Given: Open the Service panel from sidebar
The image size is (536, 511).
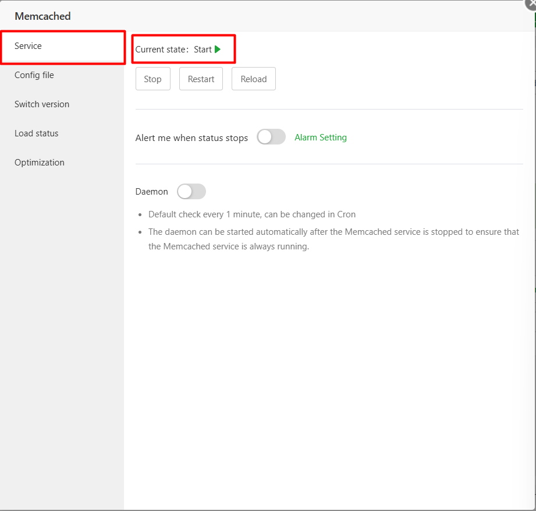Looking at the screenshot, I should pyautogui.click(x=28, y=45).
